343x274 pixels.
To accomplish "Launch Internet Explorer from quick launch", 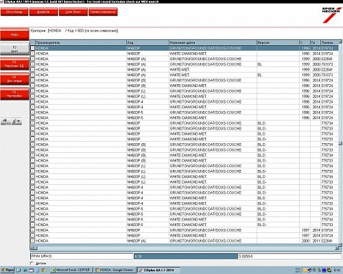I will [x=25, y=270].
